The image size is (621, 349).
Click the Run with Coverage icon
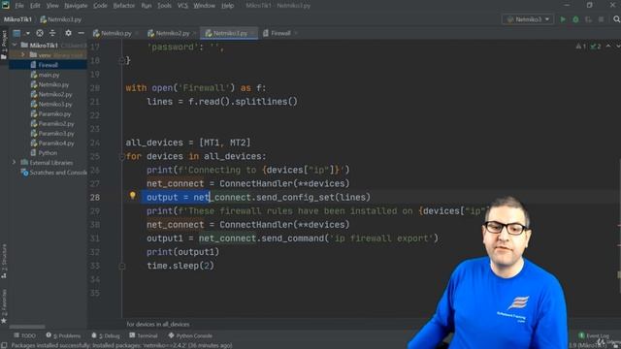[x=588, y=19]
